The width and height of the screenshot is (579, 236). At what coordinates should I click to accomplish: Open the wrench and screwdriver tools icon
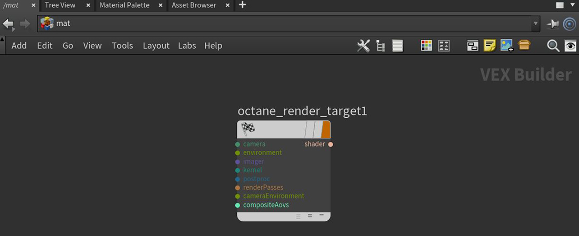tap(363, 46)
